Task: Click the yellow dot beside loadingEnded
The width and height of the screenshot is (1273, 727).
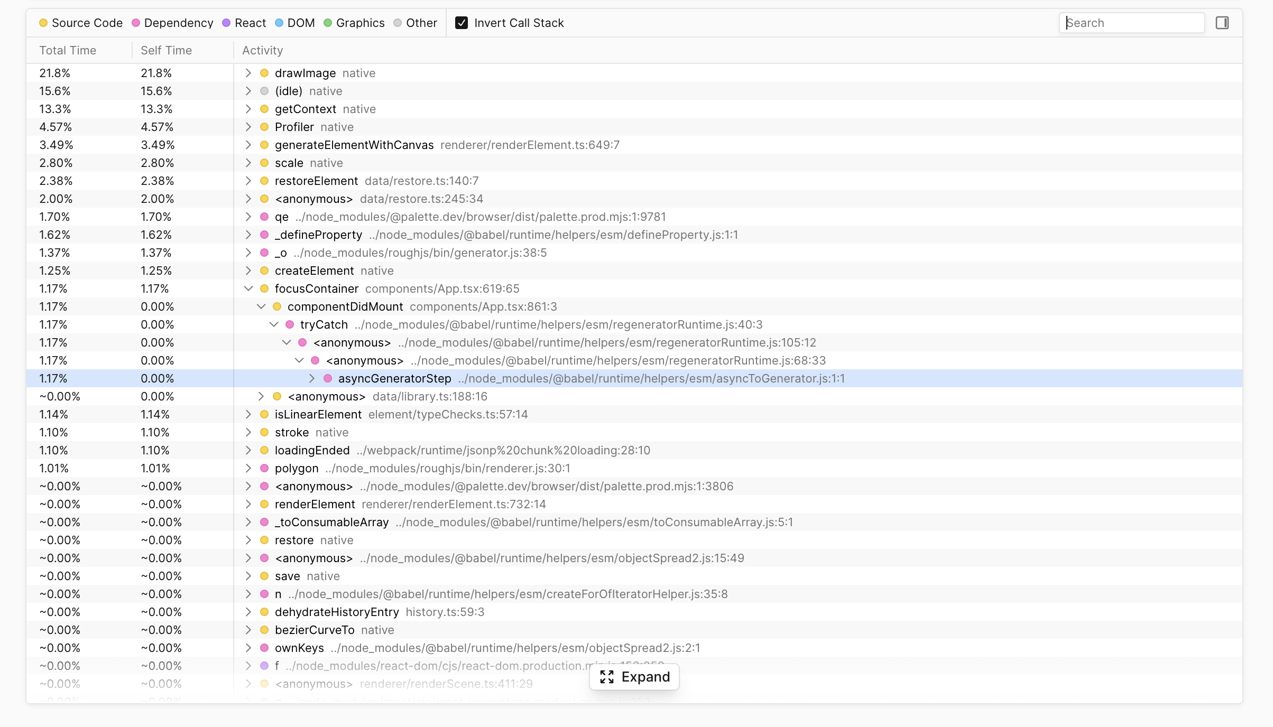Action: (264, 450)
